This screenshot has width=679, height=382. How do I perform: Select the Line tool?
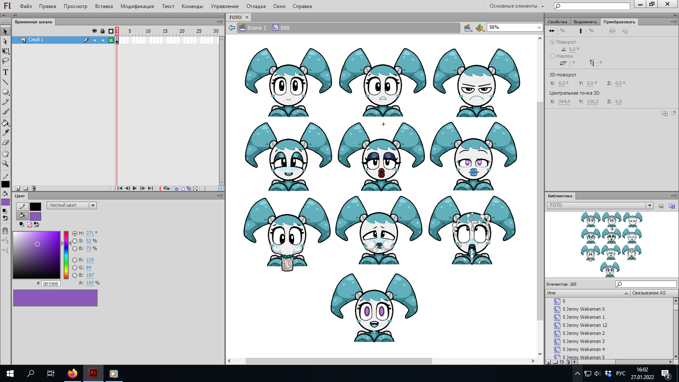coord(5,82)
